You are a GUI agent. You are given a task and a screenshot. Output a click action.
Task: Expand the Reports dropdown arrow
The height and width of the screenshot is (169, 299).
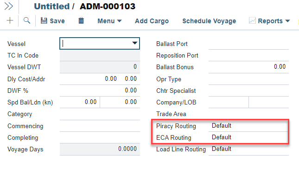pyautogui.click(x=287, y=21)
